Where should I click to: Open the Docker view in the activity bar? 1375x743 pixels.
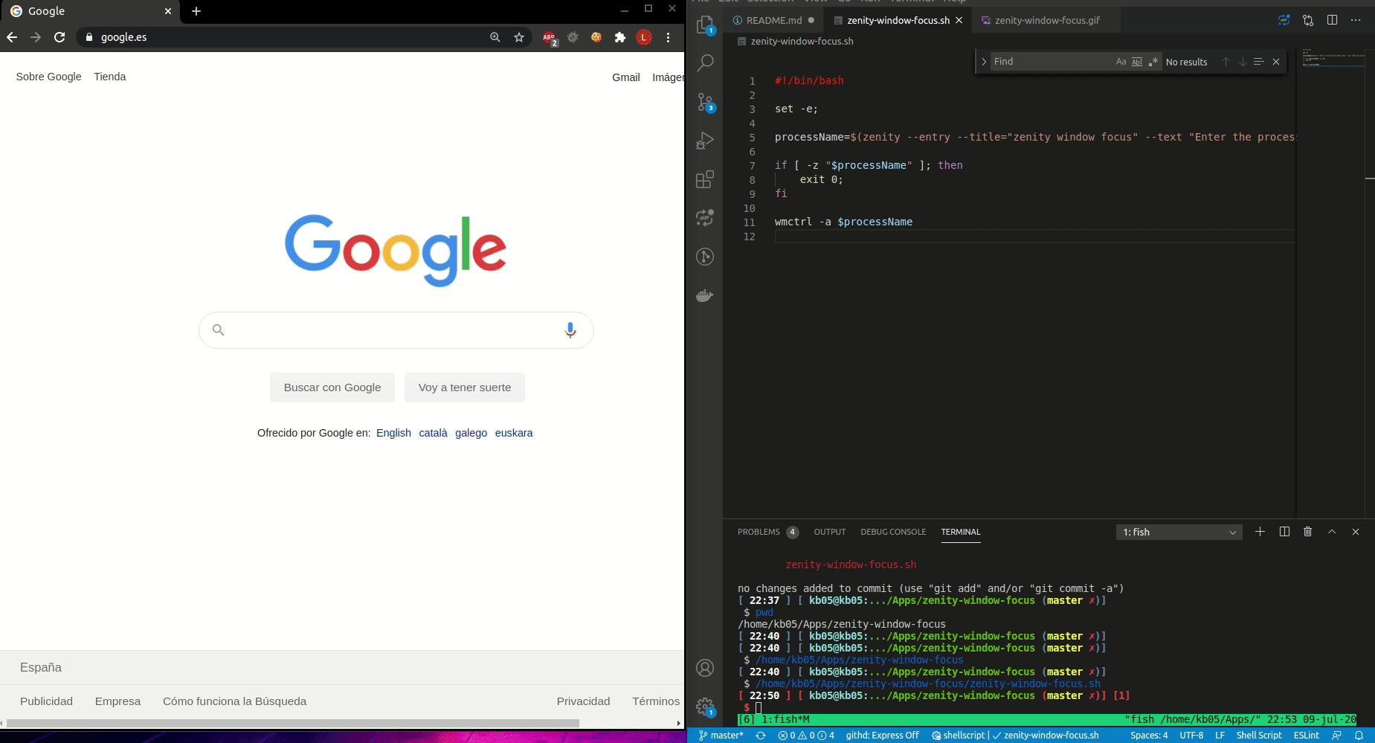tap(705, 295)
